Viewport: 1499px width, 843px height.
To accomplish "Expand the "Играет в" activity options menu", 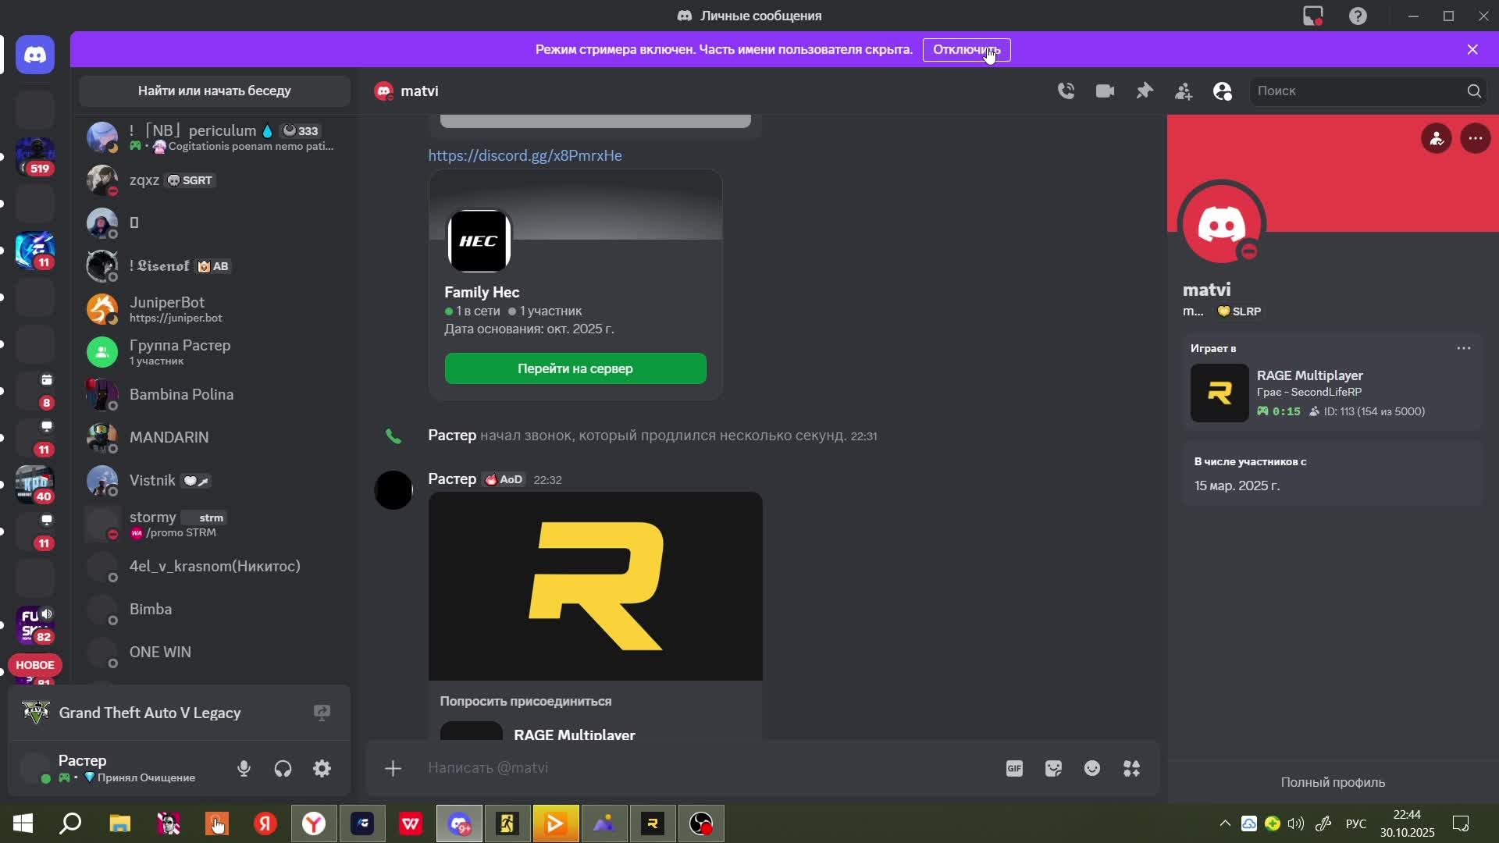I will [x=1463, y=348].
